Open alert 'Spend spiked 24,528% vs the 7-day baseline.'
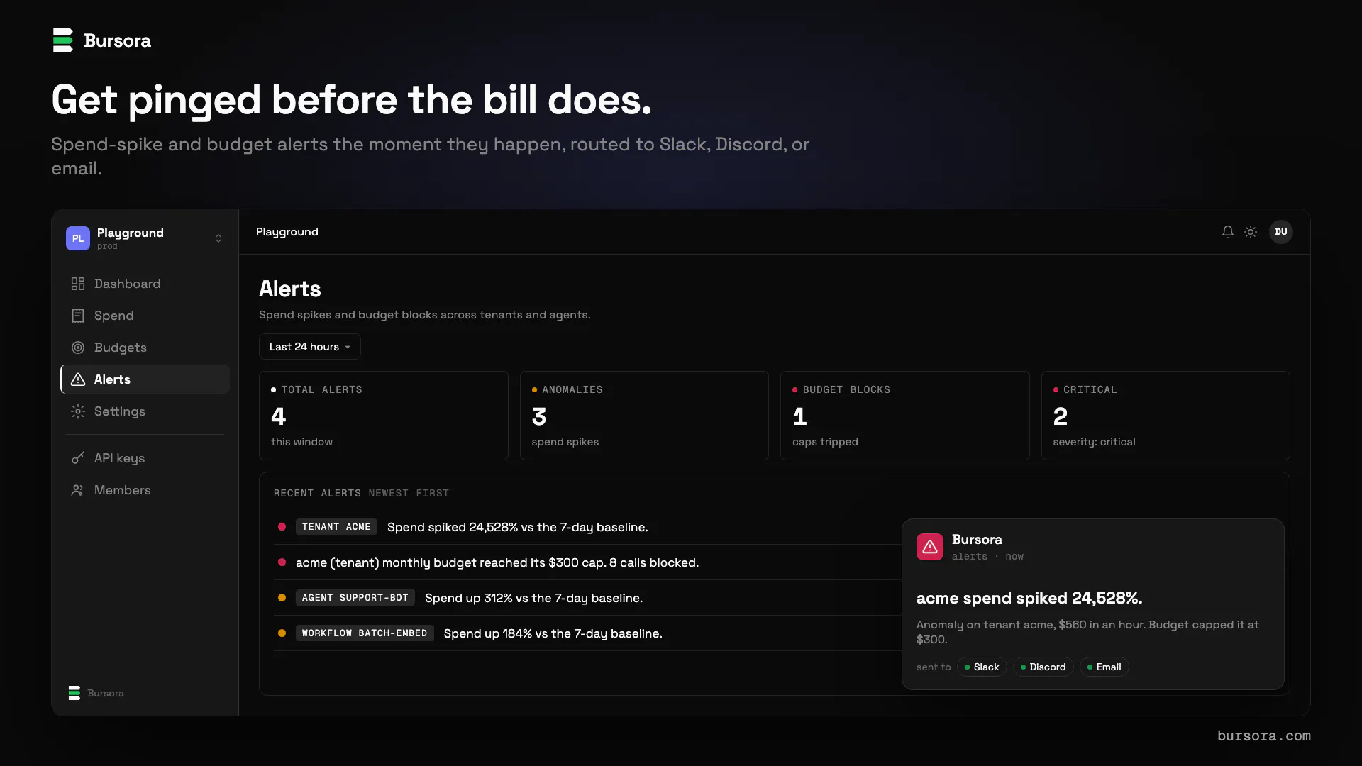This screenshot has width=1362, height=766. click(517, 527)
